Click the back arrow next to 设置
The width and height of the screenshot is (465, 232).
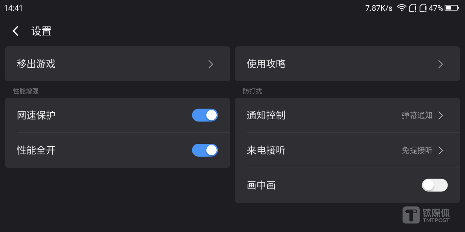point(15,31)
